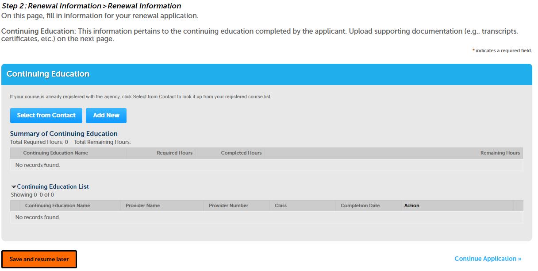Click the Class column header
Image resolution: width=538 pixels, height=271 pixels.
tap(281, 205)
